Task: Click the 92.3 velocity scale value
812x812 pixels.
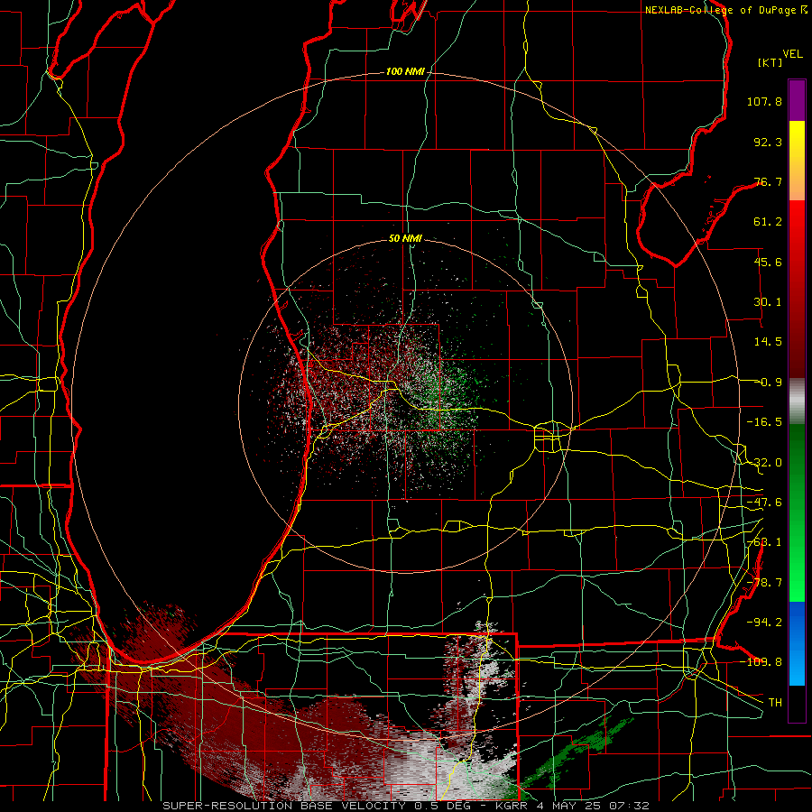Action: click(768, 142)
